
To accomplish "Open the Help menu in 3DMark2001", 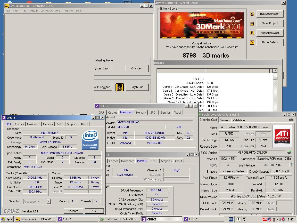I will coord(79,11).
